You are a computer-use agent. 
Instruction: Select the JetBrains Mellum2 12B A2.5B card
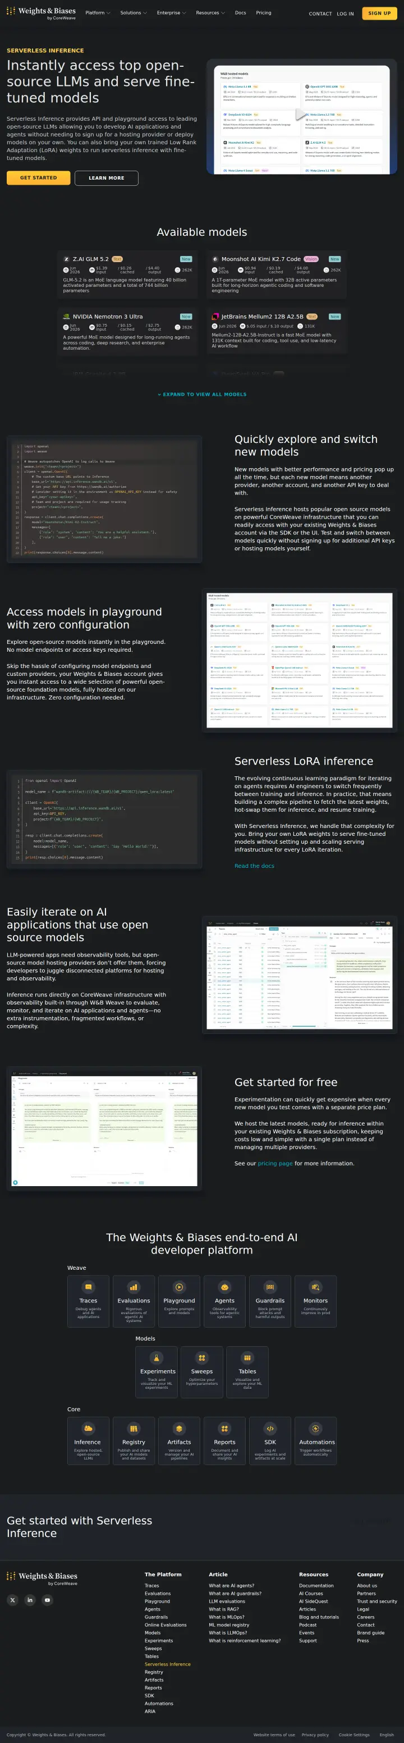coord(277,332)
